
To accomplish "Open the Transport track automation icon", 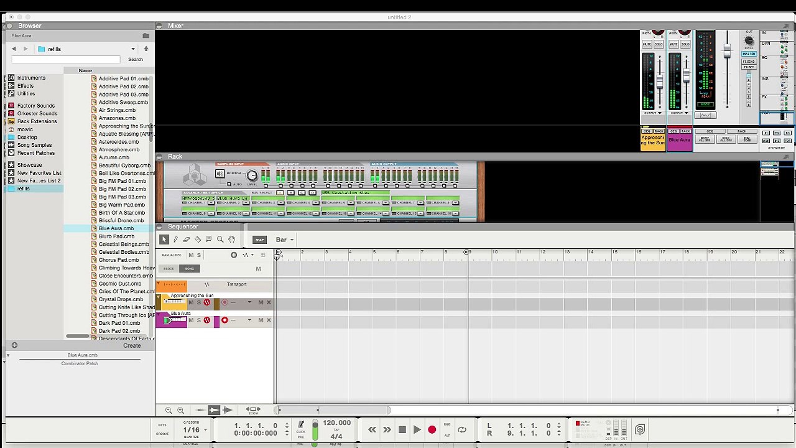I will (206, 285).
